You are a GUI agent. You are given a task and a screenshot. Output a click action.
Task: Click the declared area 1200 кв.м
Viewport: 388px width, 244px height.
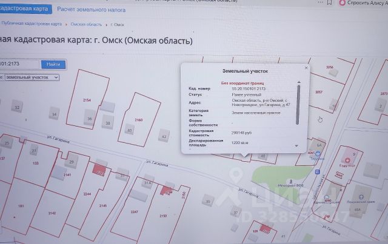[240, 143]
